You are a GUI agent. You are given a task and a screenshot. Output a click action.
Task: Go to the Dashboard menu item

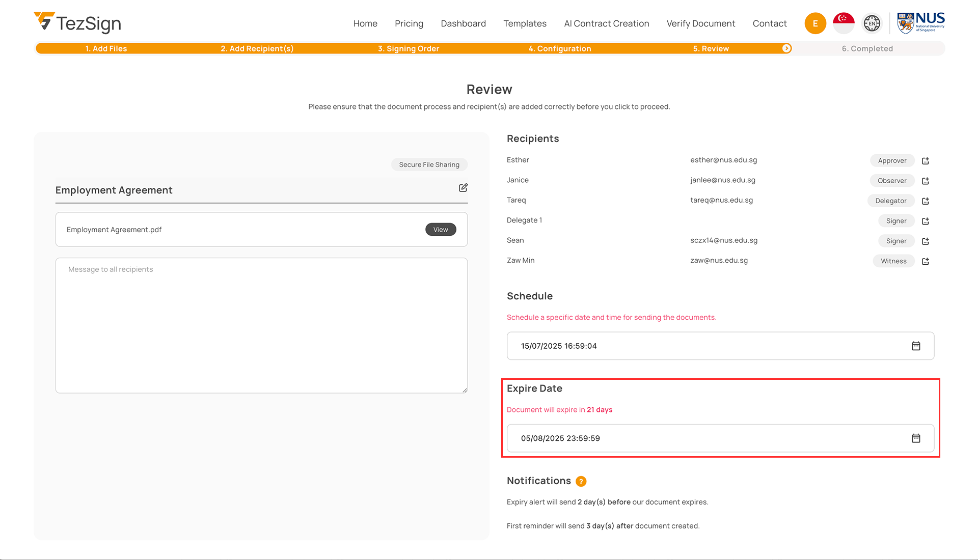(x=463, y=23)
